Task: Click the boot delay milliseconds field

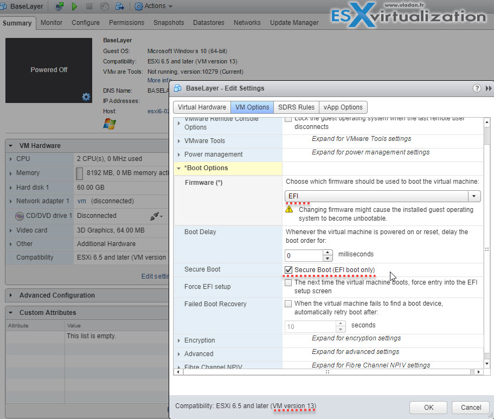Action: tap(304, 255)
